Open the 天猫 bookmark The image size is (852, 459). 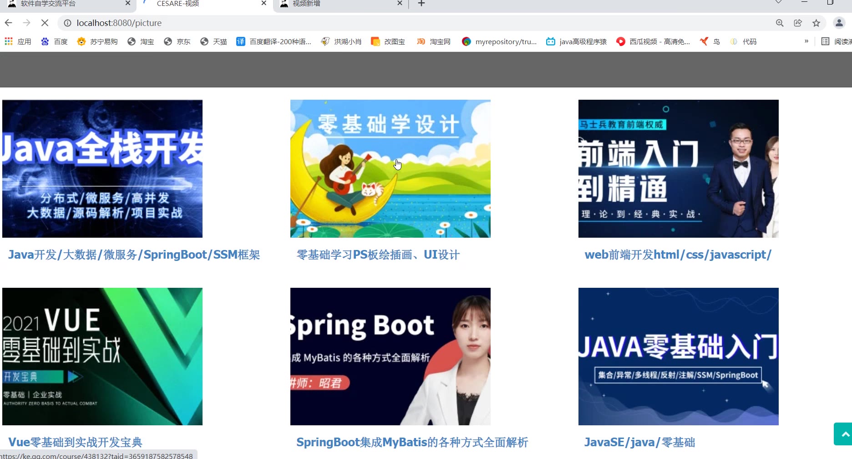point(213,41)
